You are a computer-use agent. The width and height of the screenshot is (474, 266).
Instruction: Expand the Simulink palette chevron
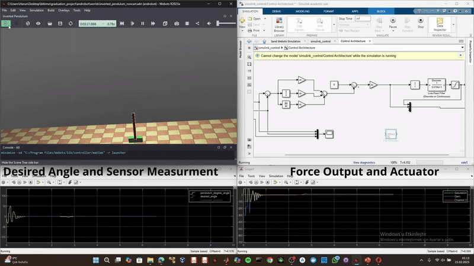[249, 154]
